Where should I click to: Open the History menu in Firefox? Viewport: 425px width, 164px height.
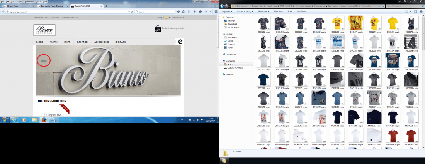[x=20, y=2]
